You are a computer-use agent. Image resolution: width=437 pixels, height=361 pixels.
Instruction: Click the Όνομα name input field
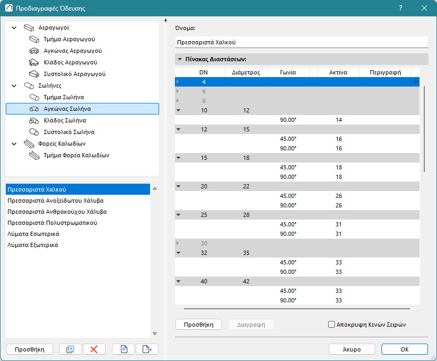[x=301, y=42]
